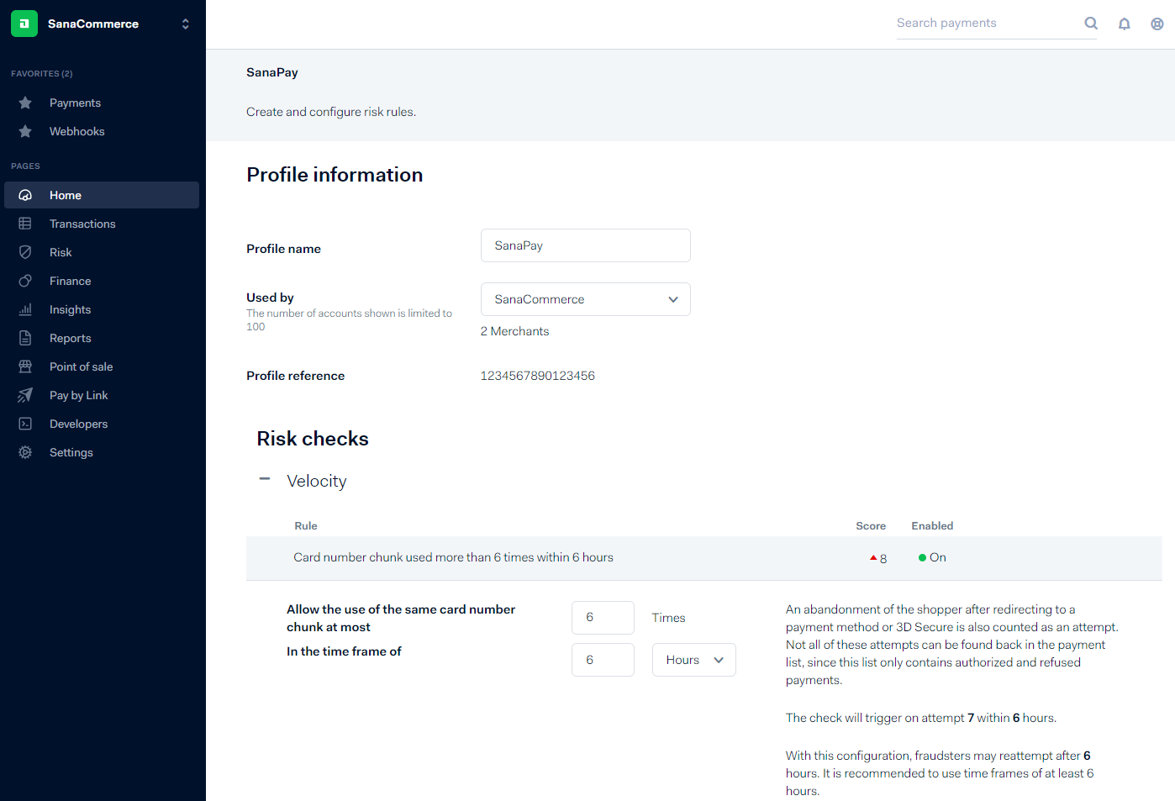The width and height of the screenshot is (1175, 801).
Task: Open the Pay by Link page
Action: pyautogui.click(x=79, y=395)
